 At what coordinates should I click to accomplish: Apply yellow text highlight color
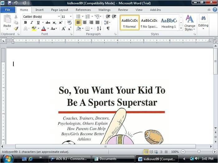coord(34,29)
